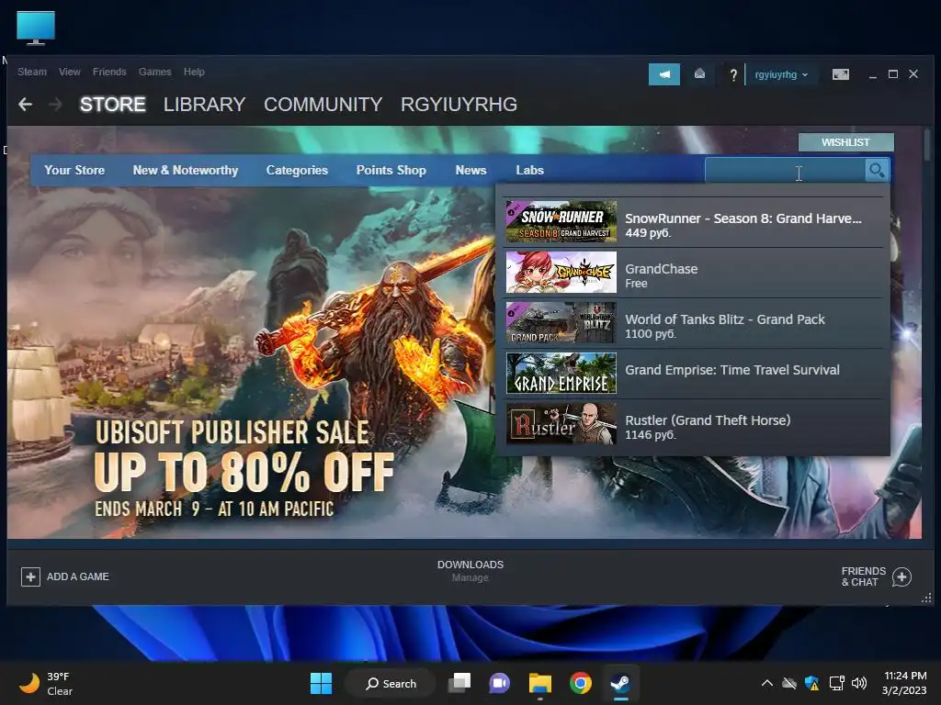Switch to the STORE tab
This screenshot has height=705, width=941.
pyautogui.click(x=113, y=105)
